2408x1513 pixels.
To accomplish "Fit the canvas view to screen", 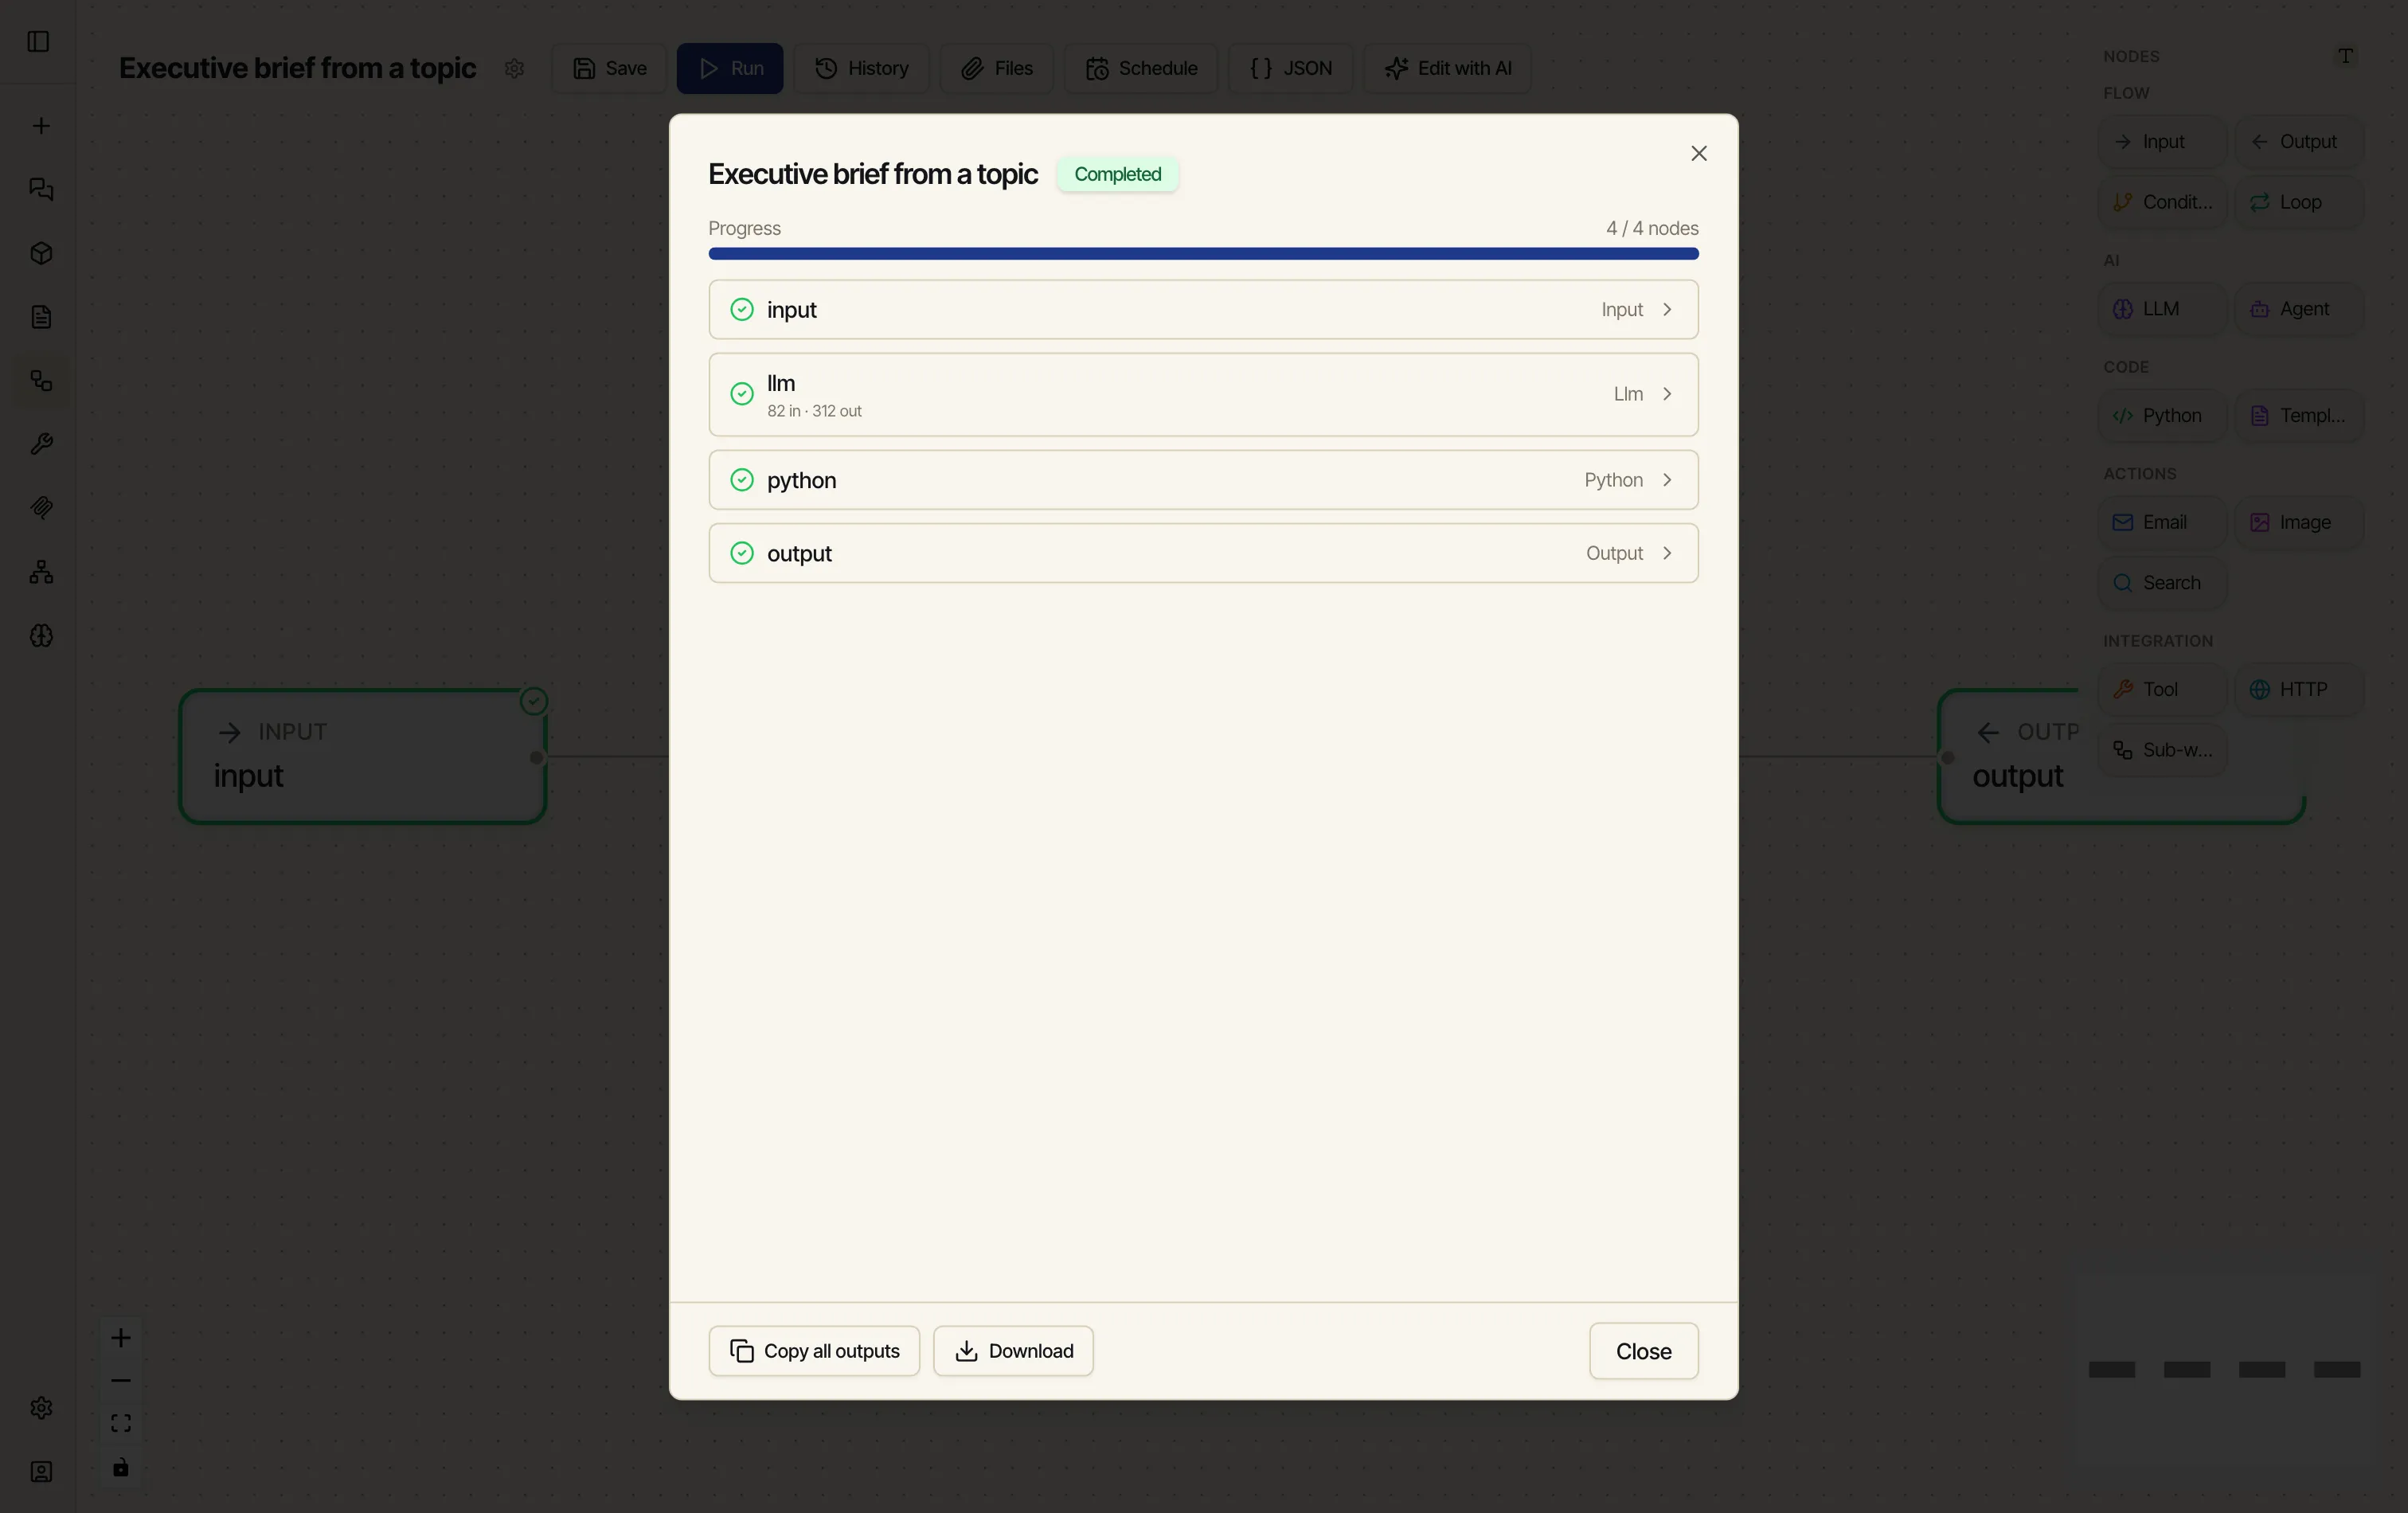I will point(121,1424).
